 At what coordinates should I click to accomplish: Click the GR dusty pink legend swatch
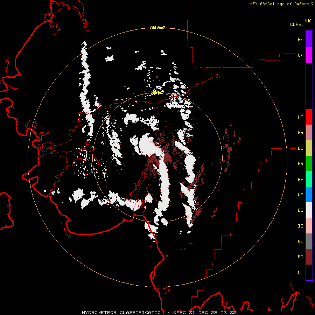click(309, 133)
